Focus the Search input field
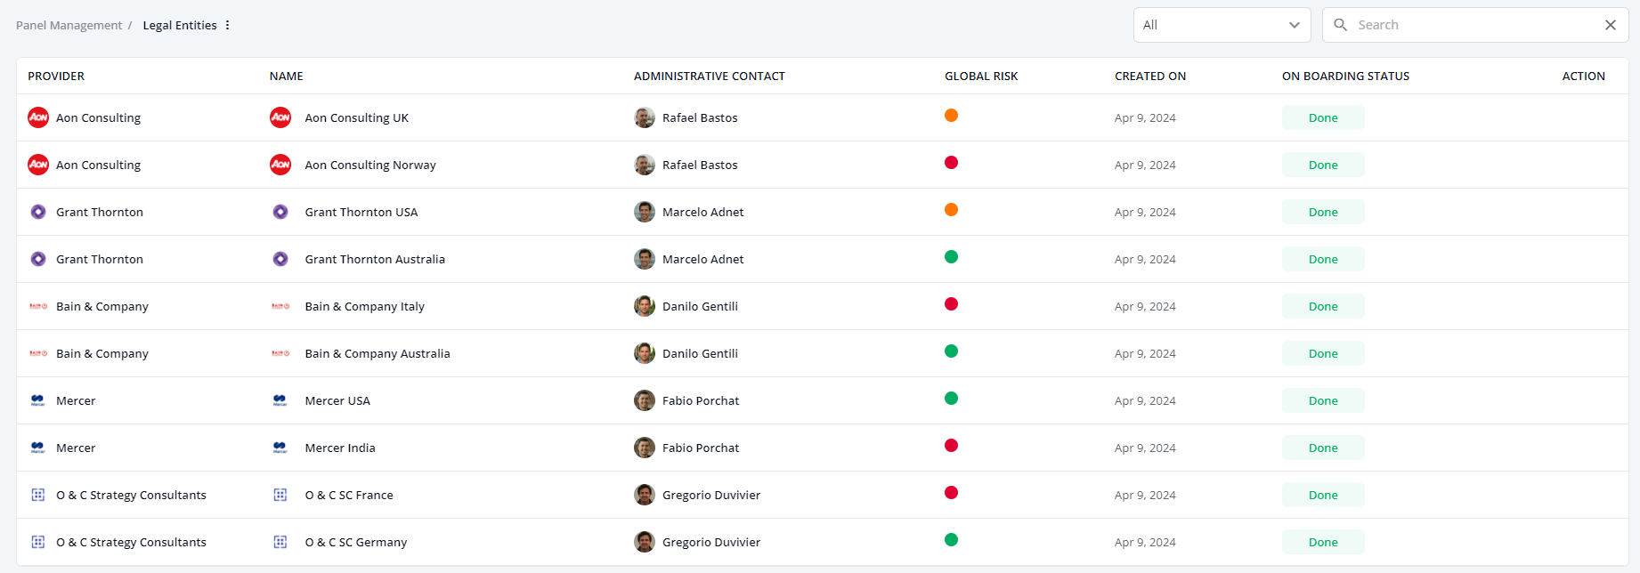1640x573 pixels. (x=1474, y=25)
